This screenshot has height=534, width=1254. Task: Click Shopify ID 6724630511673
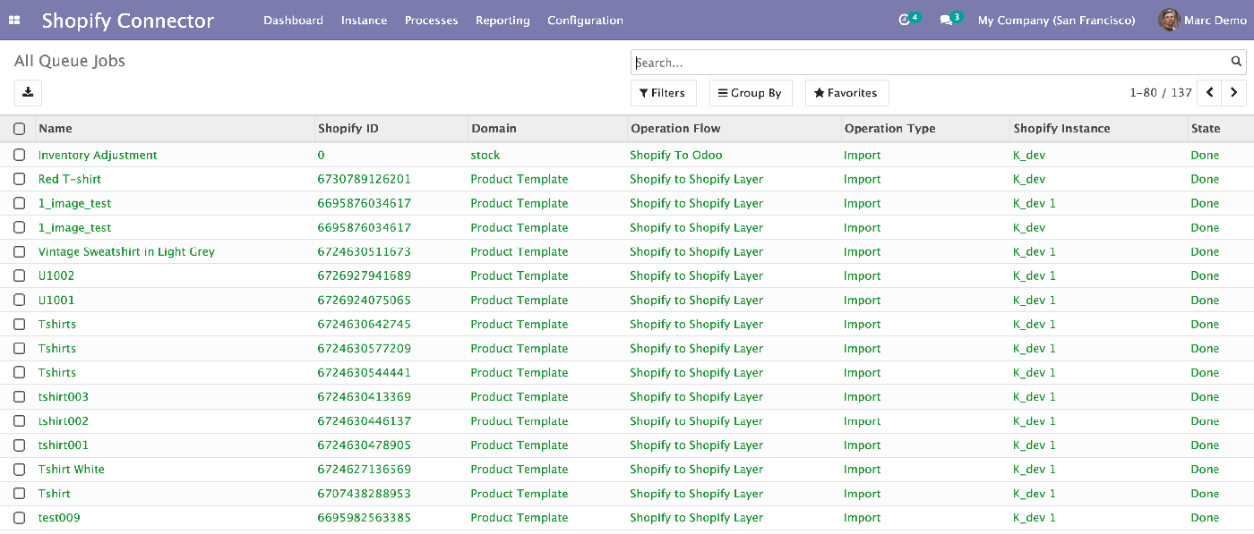(364, 251)
